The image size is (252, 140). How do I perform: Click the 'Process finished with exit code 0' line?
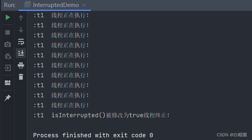[93, 135]
